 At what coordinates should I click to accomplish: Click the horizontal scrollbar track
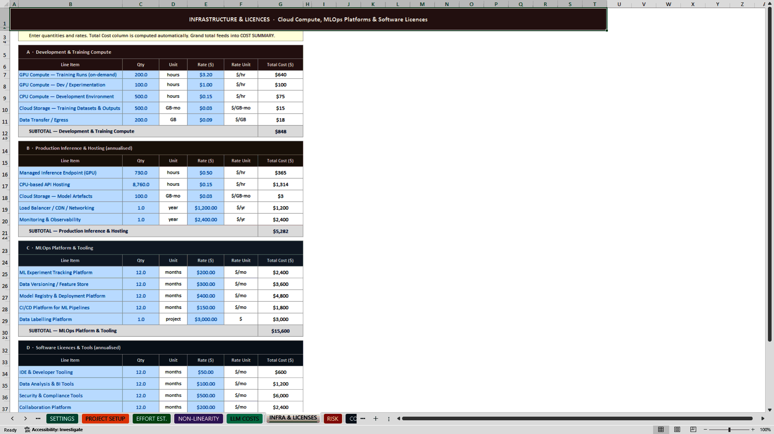pos(577,419)
